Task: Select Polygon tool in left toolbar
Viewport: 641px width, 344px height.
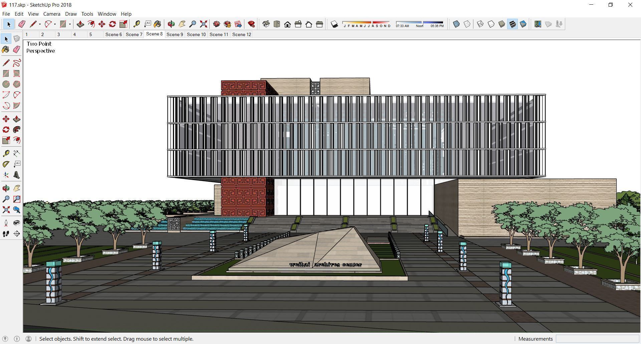Action: click(17, 84)
